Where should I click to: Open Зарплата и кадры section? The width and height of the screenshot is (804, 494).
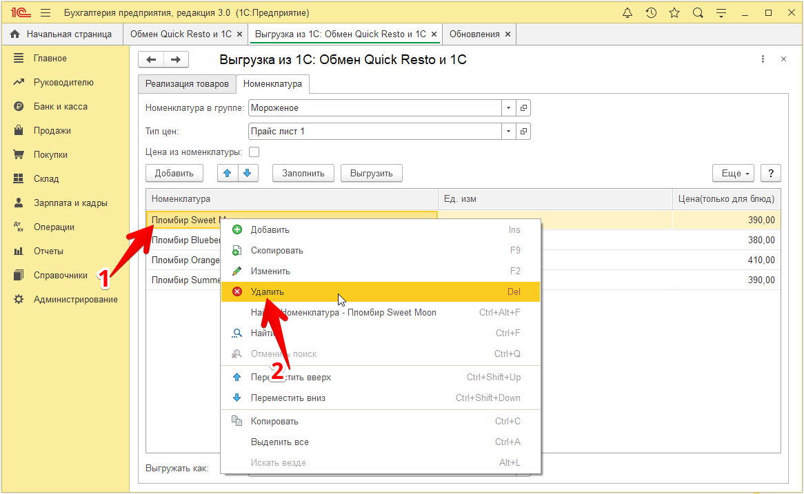70,203
